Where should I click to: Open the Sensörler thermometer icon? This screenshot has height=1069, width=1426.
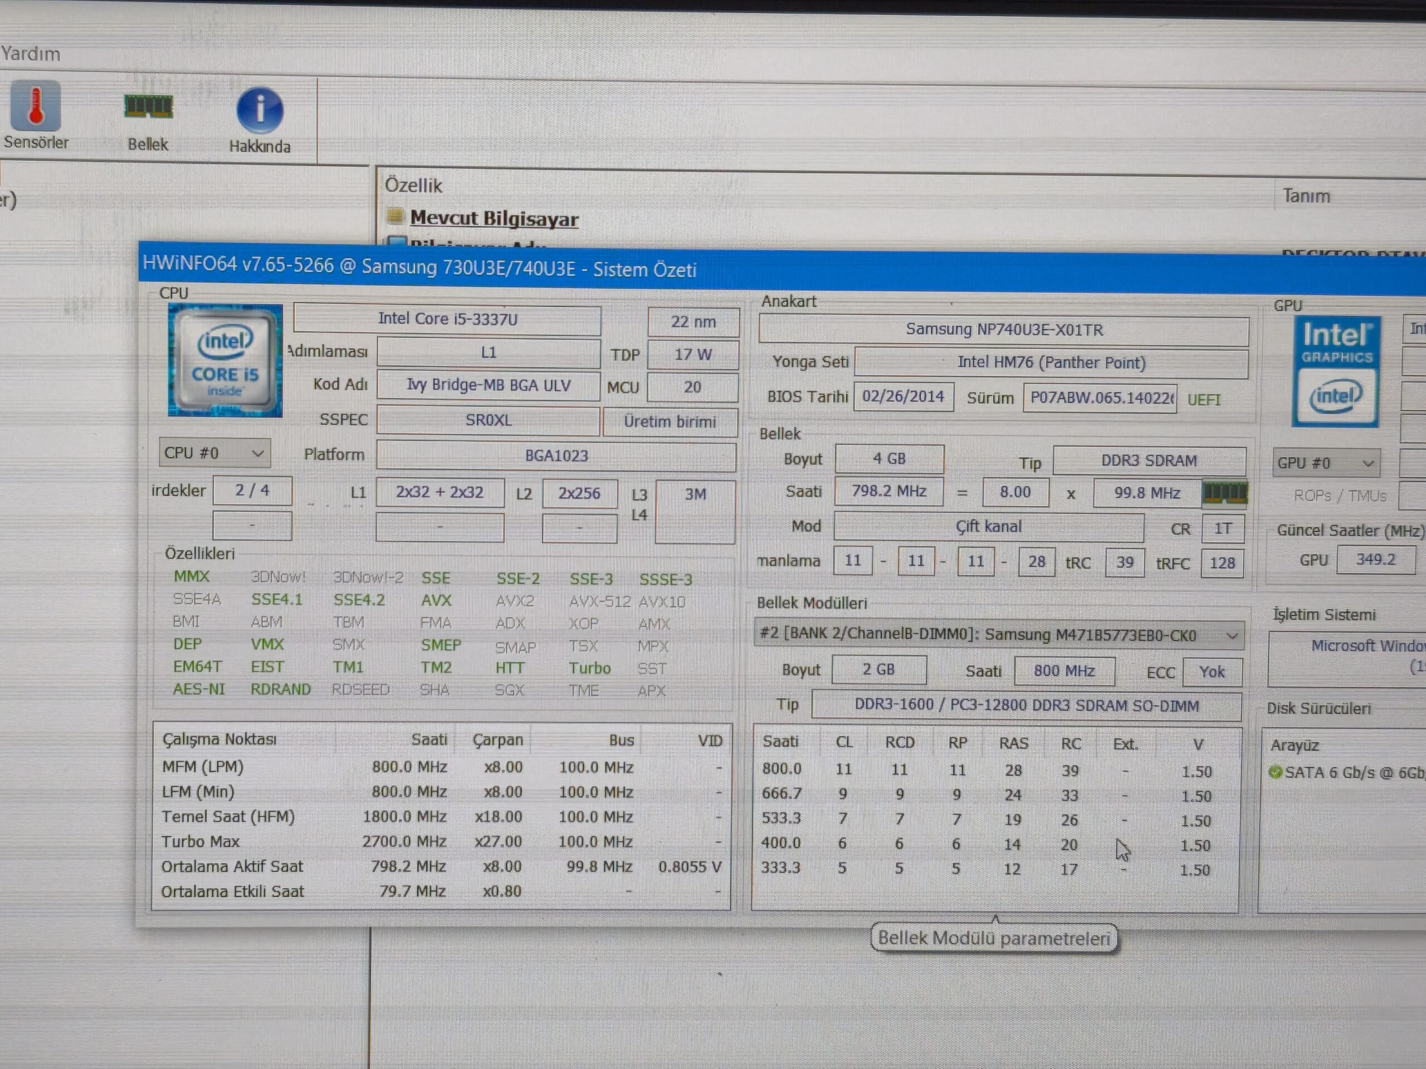(x=36, y=106)
